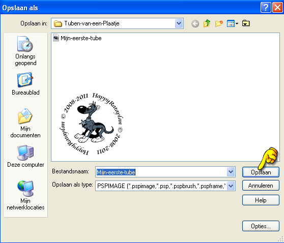Image resolution: width=284 pixels, height=243 pixels.
Task: Click the dialog help question mark button
Action: click(266, 8)
